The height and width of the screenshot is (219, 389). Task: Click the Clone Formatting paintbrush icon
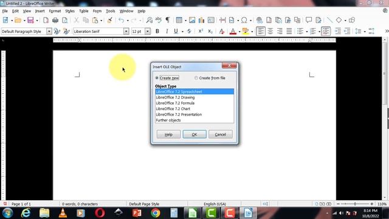(109, 20)
